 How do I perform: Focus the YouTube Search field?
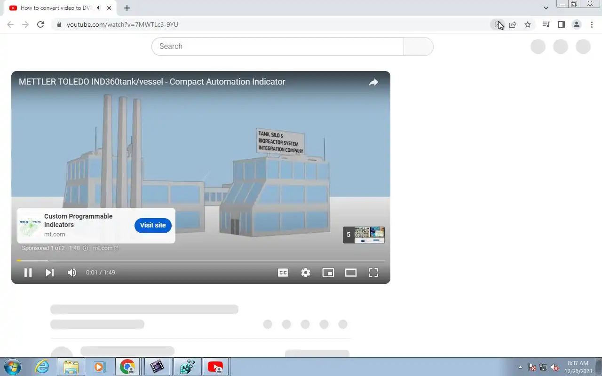pyautogui.click(x=277, y=47)
